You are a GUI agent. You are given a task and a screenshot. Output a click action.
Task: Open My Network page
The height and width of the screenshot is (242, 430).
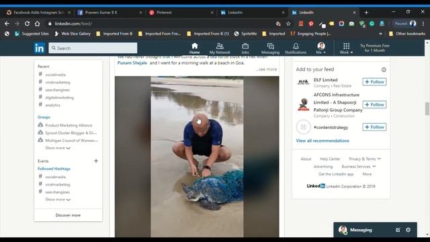coord(220,48)
